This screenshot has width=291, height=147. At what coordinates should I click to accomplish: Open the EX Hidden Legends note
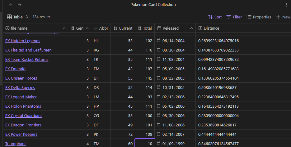coord(23,41)
